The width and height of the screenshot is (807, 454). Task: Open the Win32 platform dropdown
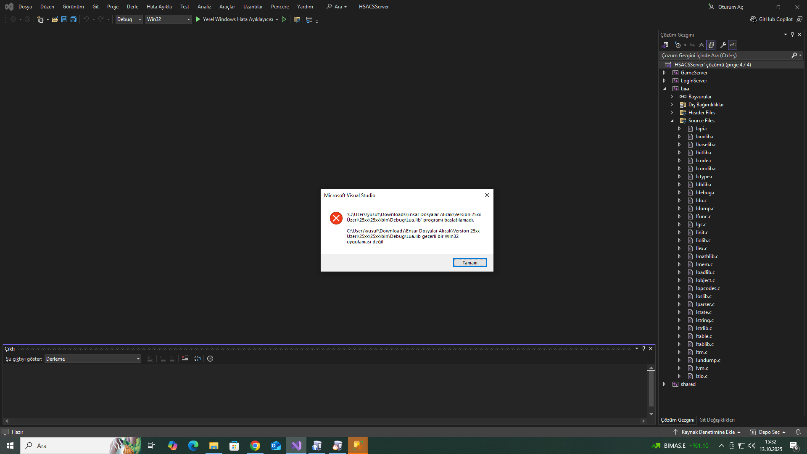168,19
